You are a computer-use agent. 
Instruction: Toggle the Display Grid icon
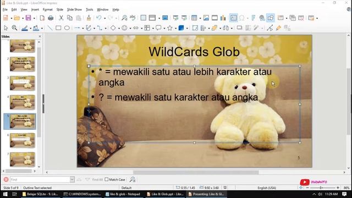143,18
